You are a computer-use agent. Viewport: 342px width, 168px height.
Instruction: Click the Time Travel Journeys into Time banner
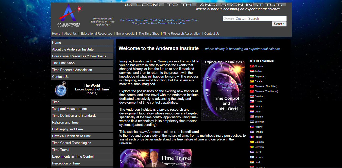pyautogui.click(x=156, y=158)
